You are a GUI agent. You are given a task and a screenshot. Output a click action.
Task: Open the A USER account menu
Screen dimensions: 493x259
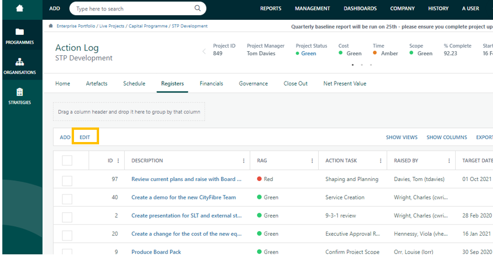click(x=470, y=9)
